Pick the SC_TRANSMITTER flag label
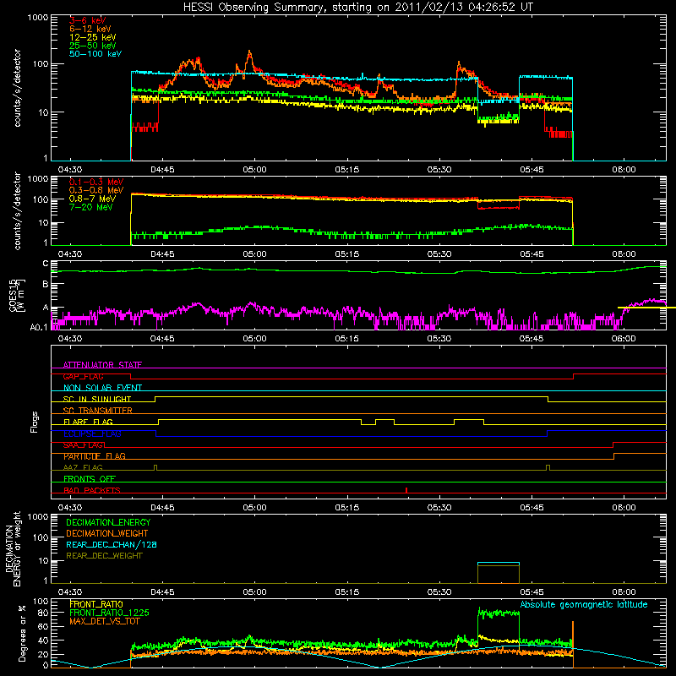This screenshot has height=676, width=676. pos(97,411)
